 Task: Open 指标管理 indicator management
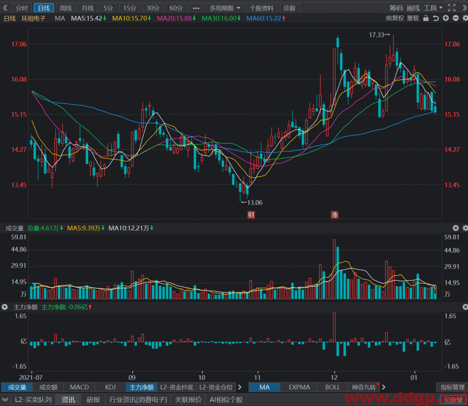[x=452, y=387]
